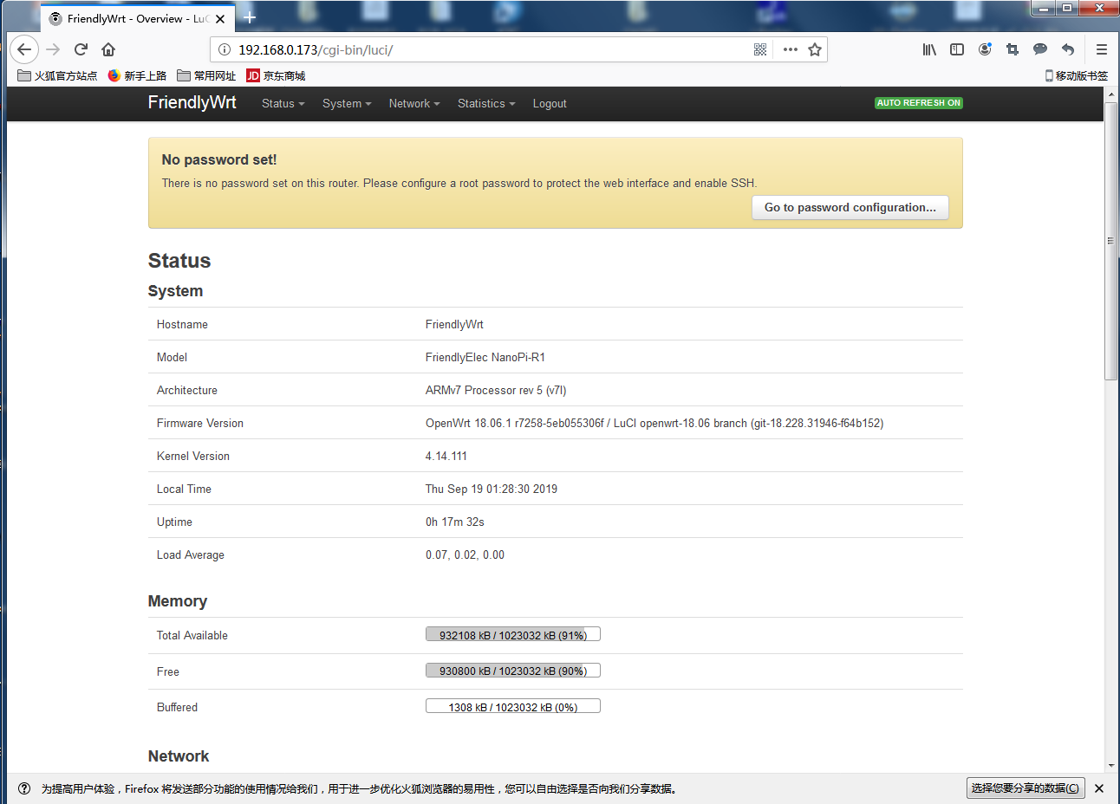This screenshot has width=1120, height=804.
Task: Go back with the browser back arrow
Action: pos(24,49)
